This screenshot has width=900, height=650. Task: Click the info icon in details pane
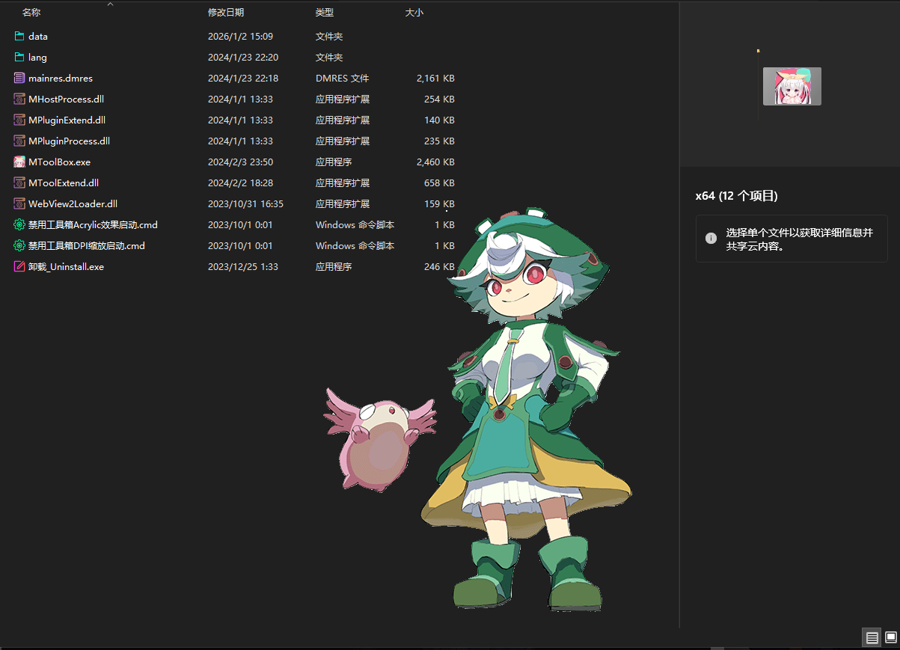(711, 238)
